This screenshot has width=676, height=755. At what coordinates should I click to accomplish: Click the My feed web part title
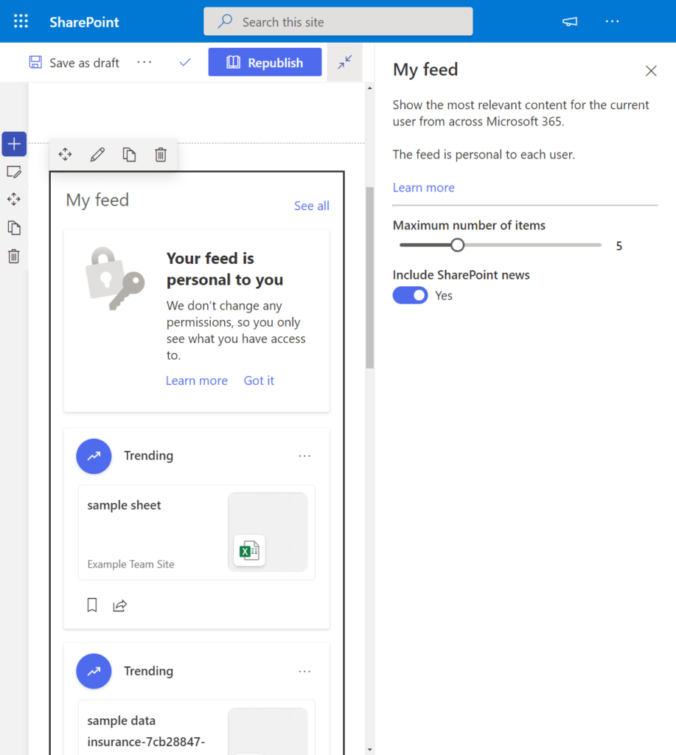(97, 201)
